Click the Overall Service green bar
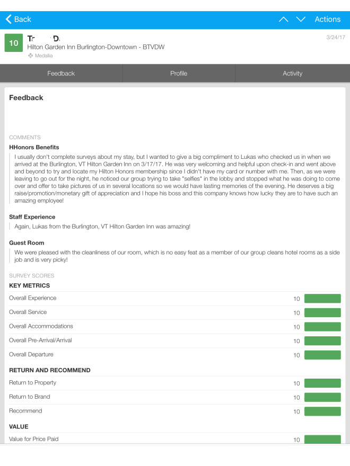 pyautogui.click(x=322, y=313)
